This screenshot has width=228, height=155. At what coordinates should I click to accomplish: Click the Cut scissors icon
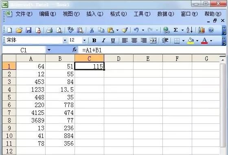tap(92, 30)
